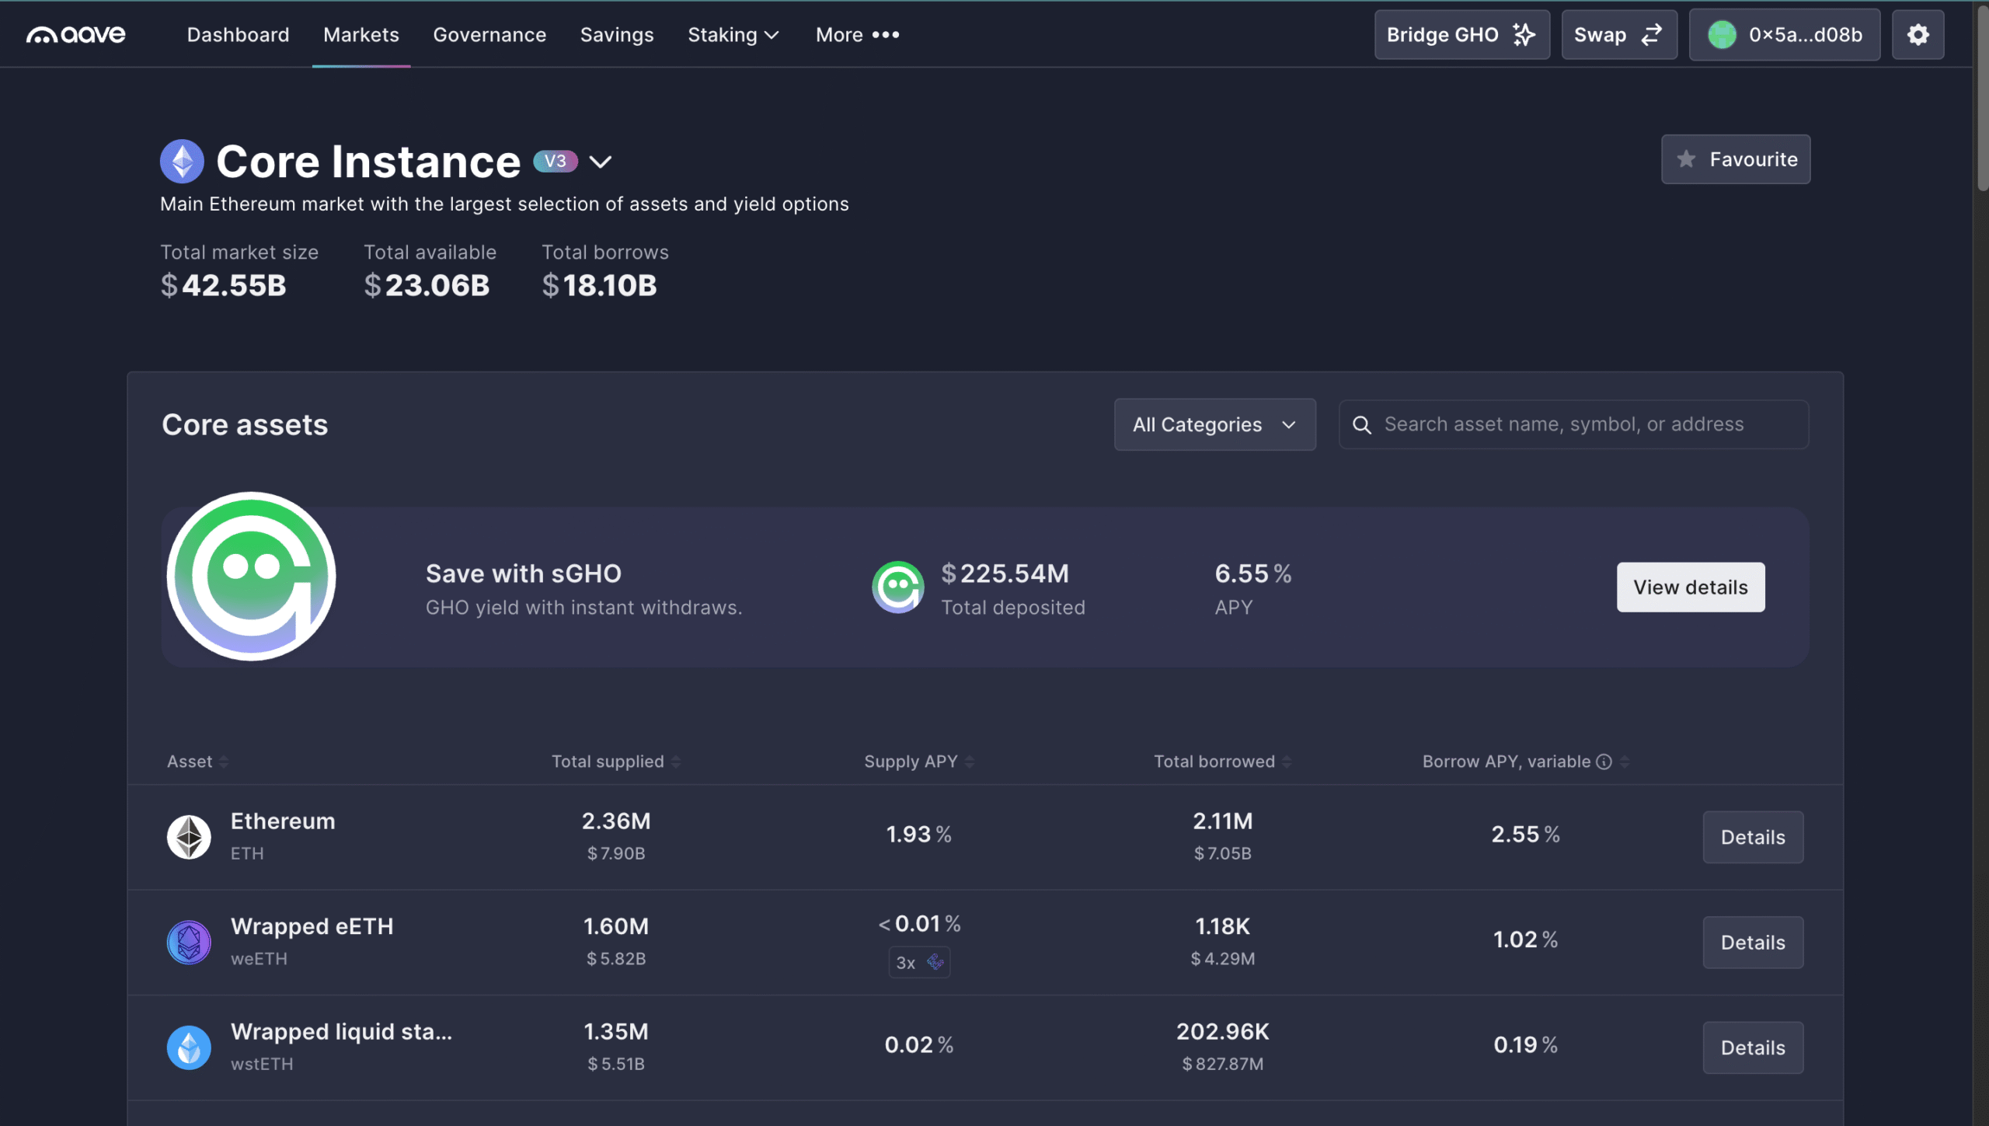Click the Core Instance Ethereum market icon
Image resolution: width=1989 pixels, height=1126 pixels.
click(x=182, y=162)
